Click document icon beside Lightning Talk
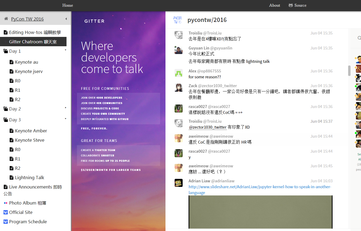 11,178
